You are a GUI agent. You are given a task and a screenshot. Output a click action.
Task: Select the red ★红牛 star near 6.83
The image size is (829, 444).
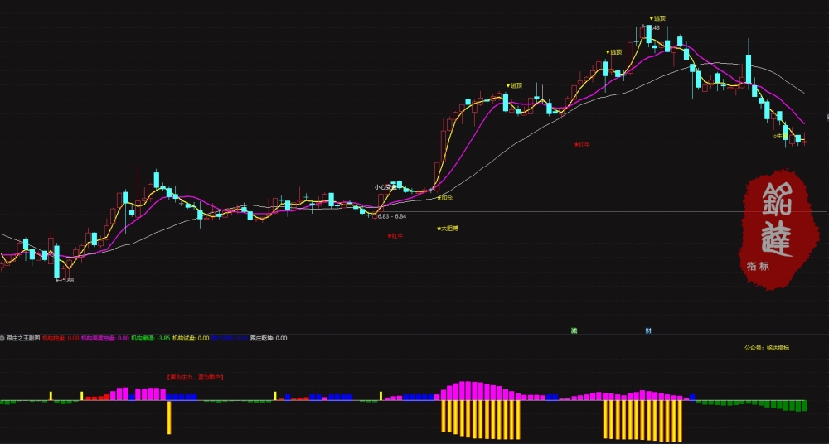pyautogui.click(x=395, y=236)
